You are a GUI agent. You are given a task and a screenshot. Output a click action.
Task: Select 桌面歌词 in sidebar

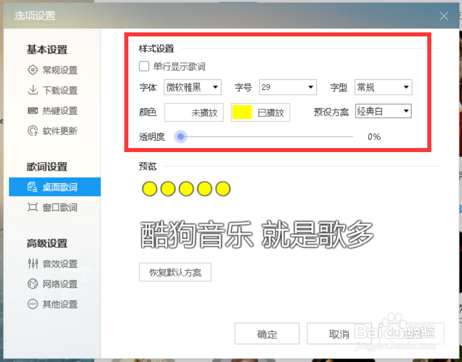[55, 187]
